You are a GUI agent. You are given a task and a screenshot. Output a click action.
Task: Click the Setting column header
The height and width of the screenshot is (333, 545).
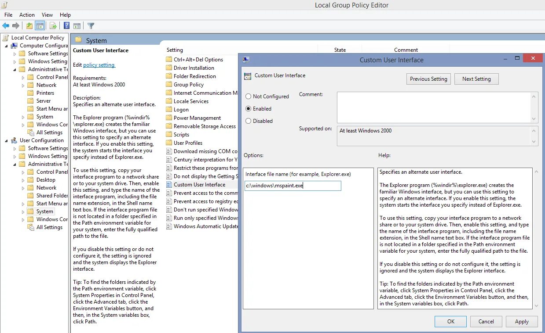(175, 50)
